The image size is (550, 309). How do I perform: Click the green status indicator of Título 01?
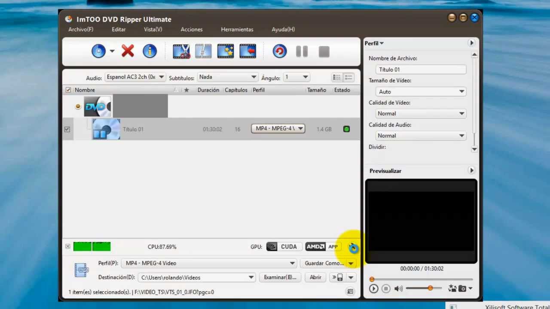(x=347, y=129)
